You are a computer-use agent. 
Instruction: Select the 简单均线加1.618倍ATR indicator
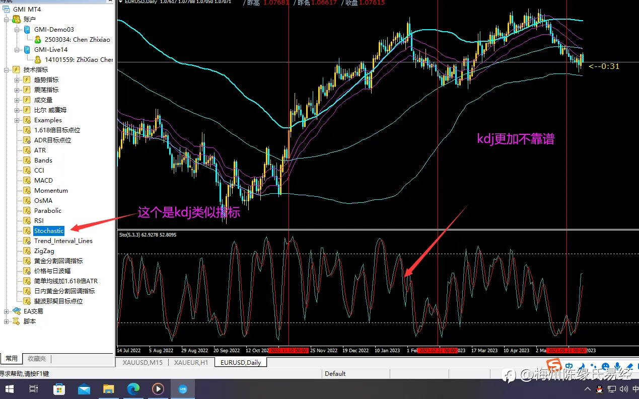tap(66, 281)
